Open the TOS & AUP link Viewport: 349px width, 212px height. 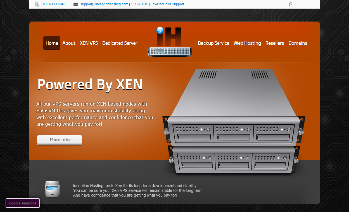(x=140, y=4)
